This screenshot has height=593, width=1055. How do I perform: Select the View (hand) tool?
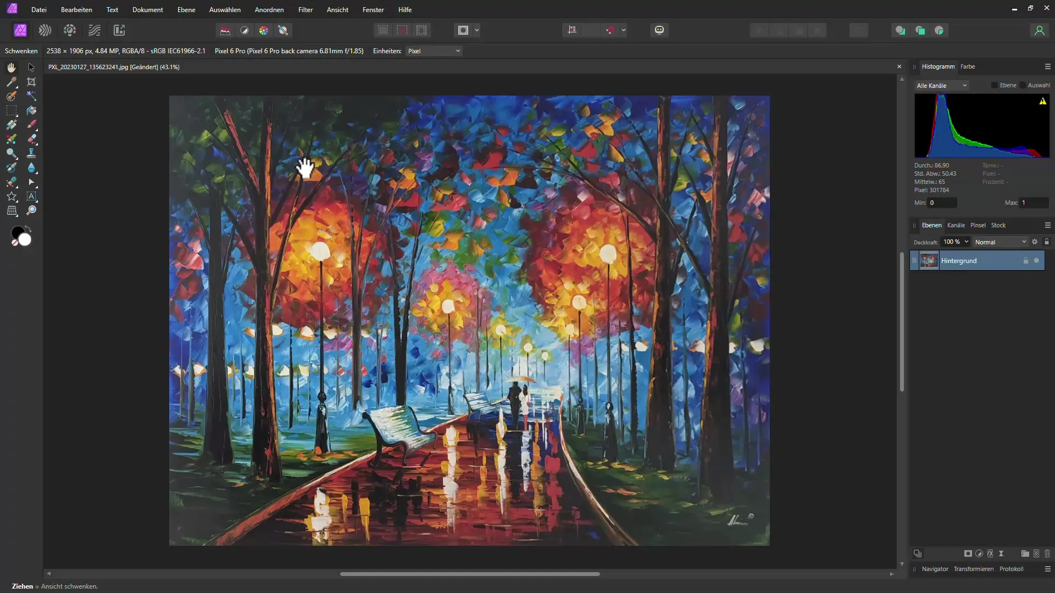tap(12, 67)
